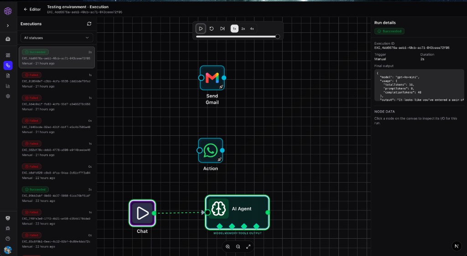Viewport: 467px width, 256px height.
Task: Refresh the Executions list
Action: [x=89, y=24]
